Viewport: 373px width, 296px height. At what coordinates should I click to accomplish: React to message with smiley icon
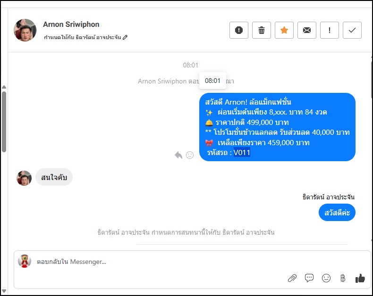[x=190, y=155]
